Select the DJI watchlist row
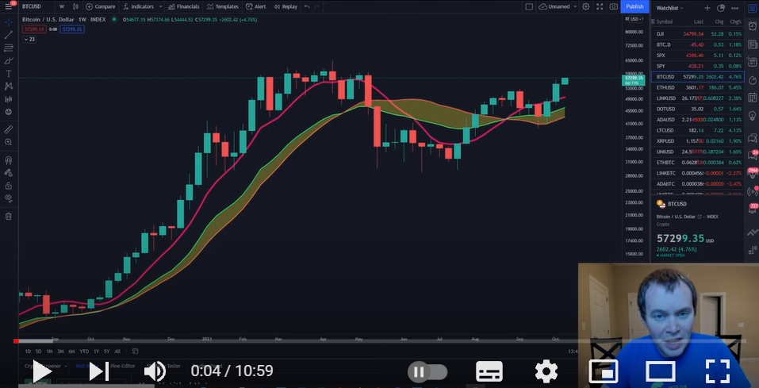 pyautogui.click(x=697, y=34)
